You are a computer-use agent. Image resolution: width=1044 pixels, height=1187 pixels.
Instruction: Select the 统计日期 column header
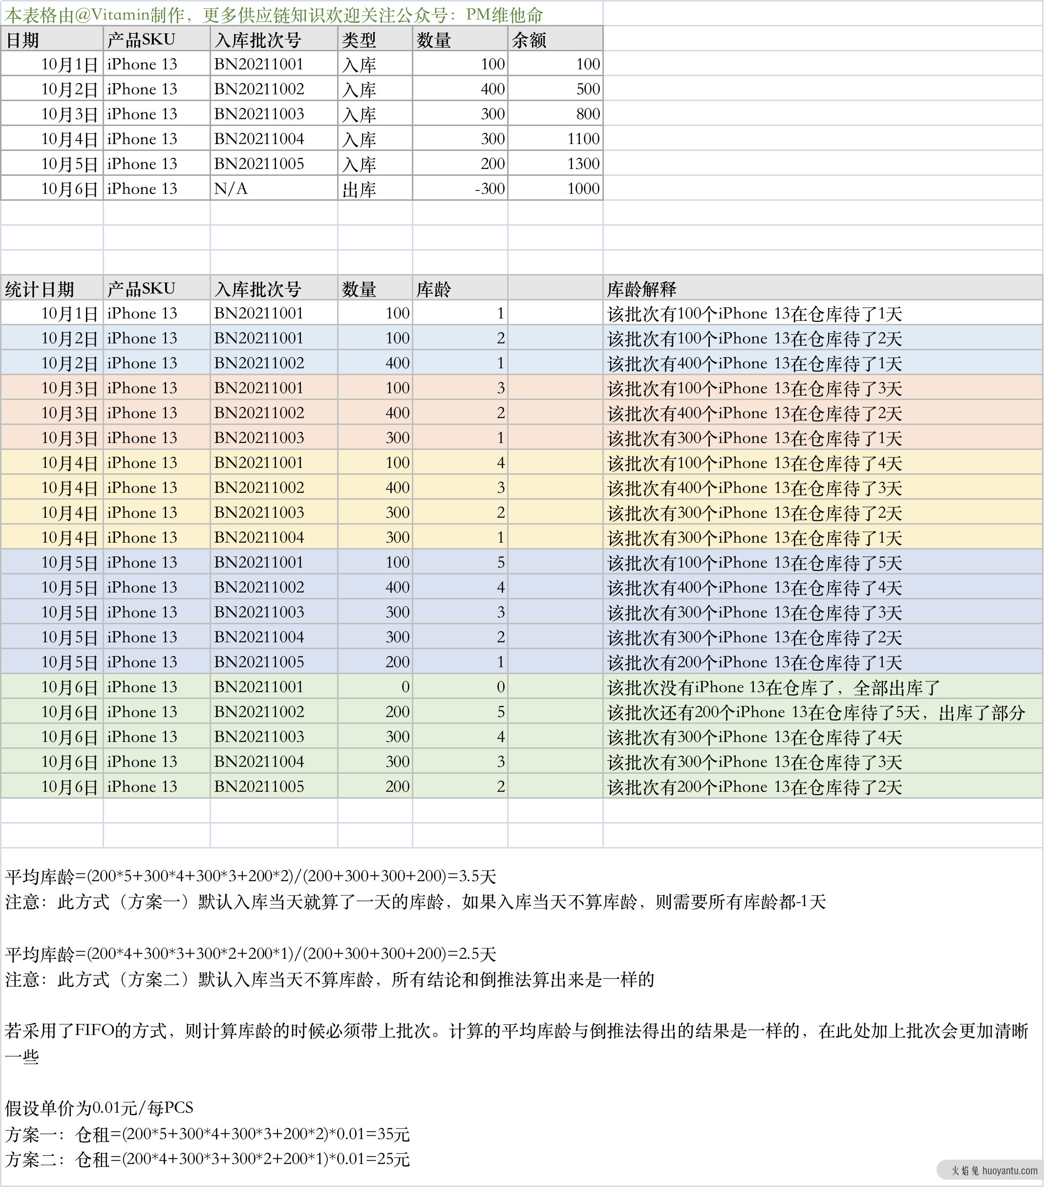(x=52, y=289)
